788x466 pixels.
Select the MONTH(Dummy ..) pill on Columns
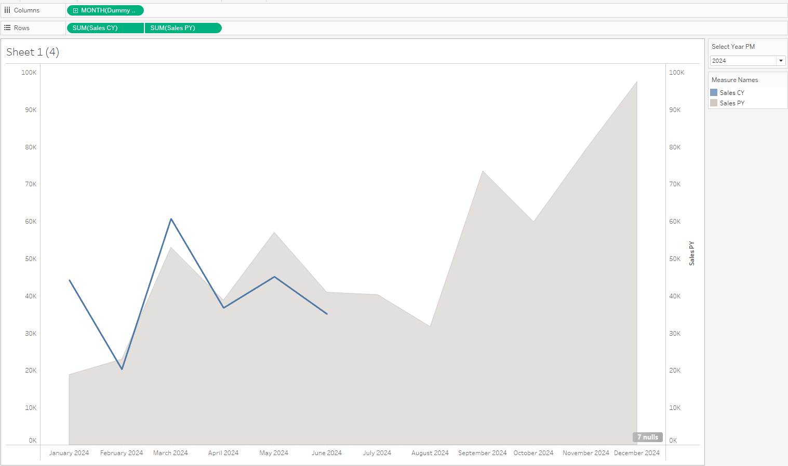(105, 10)
